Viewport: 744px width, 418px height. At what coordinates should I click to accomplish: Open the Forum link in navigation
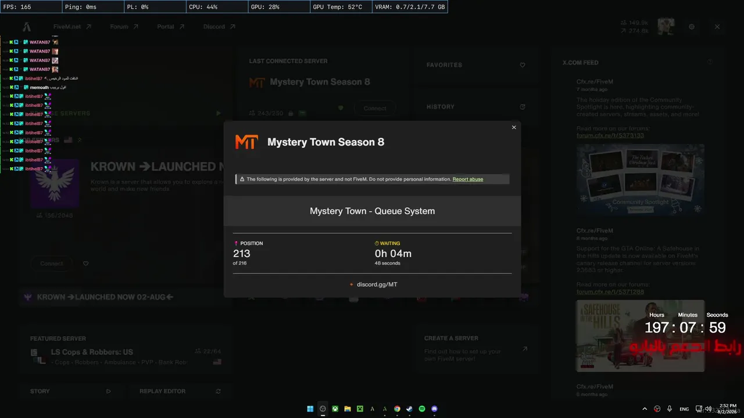pos(124,27)
